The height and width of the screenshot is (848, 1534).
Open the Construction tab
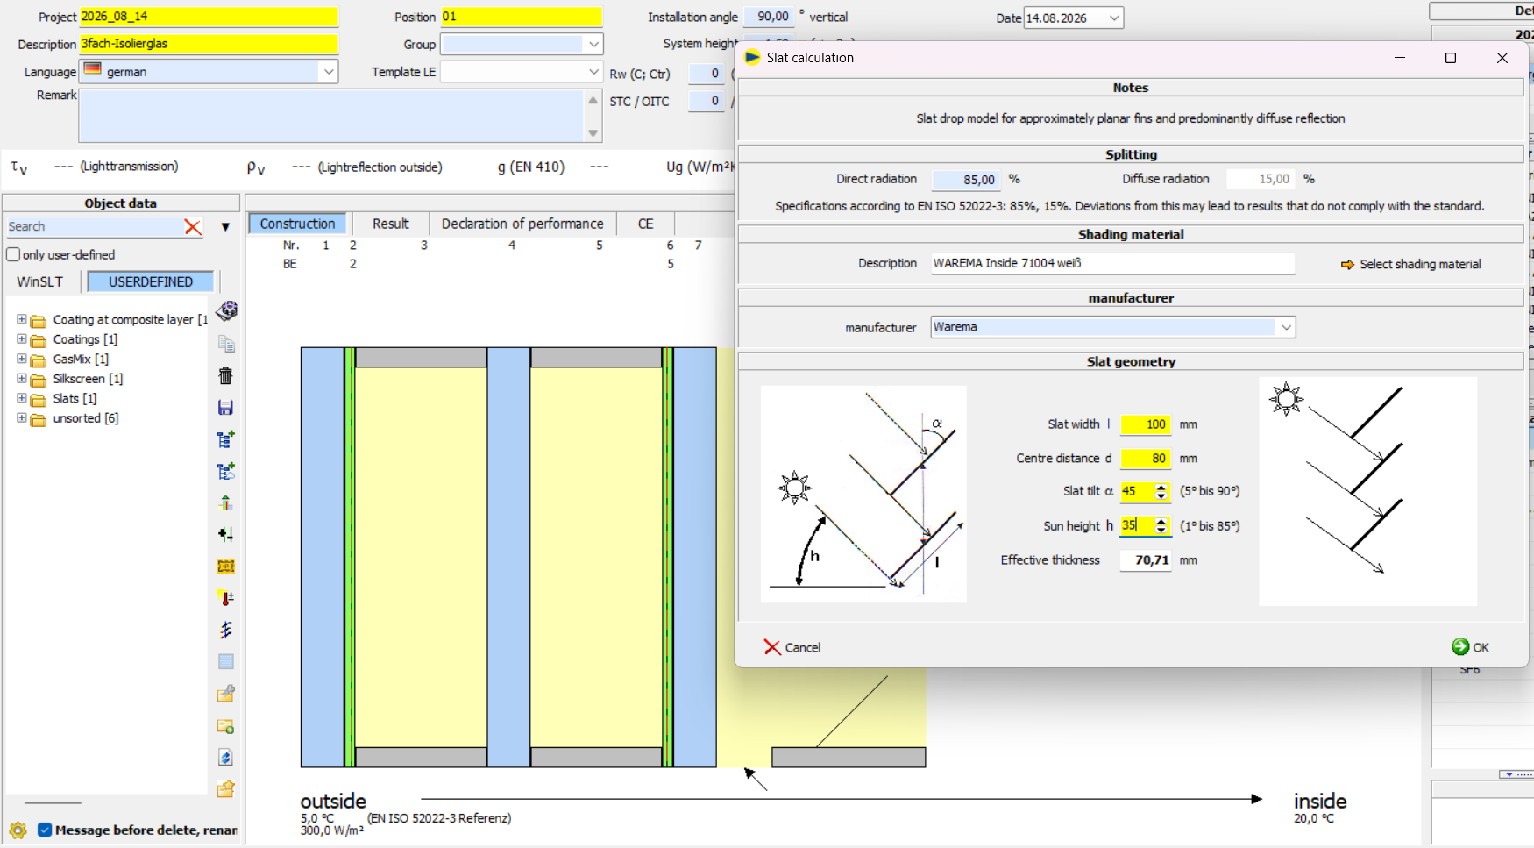297,224
